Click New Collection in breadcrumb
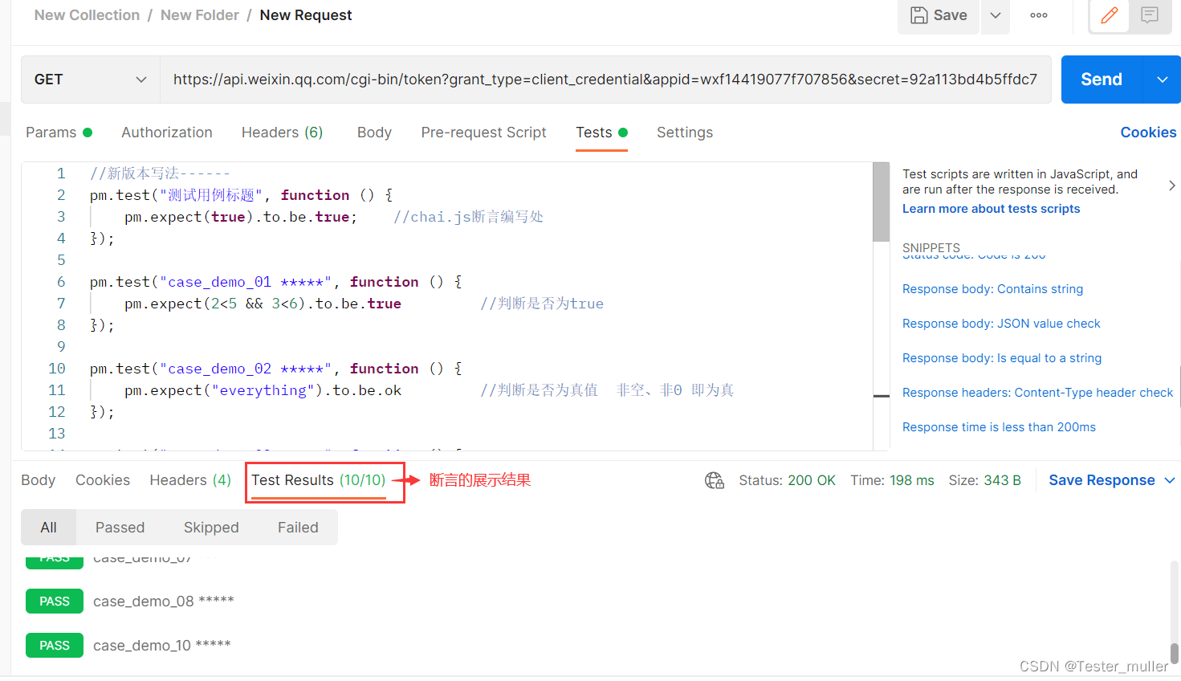Viewport: 1181px width, 681px height. [87, 15]
